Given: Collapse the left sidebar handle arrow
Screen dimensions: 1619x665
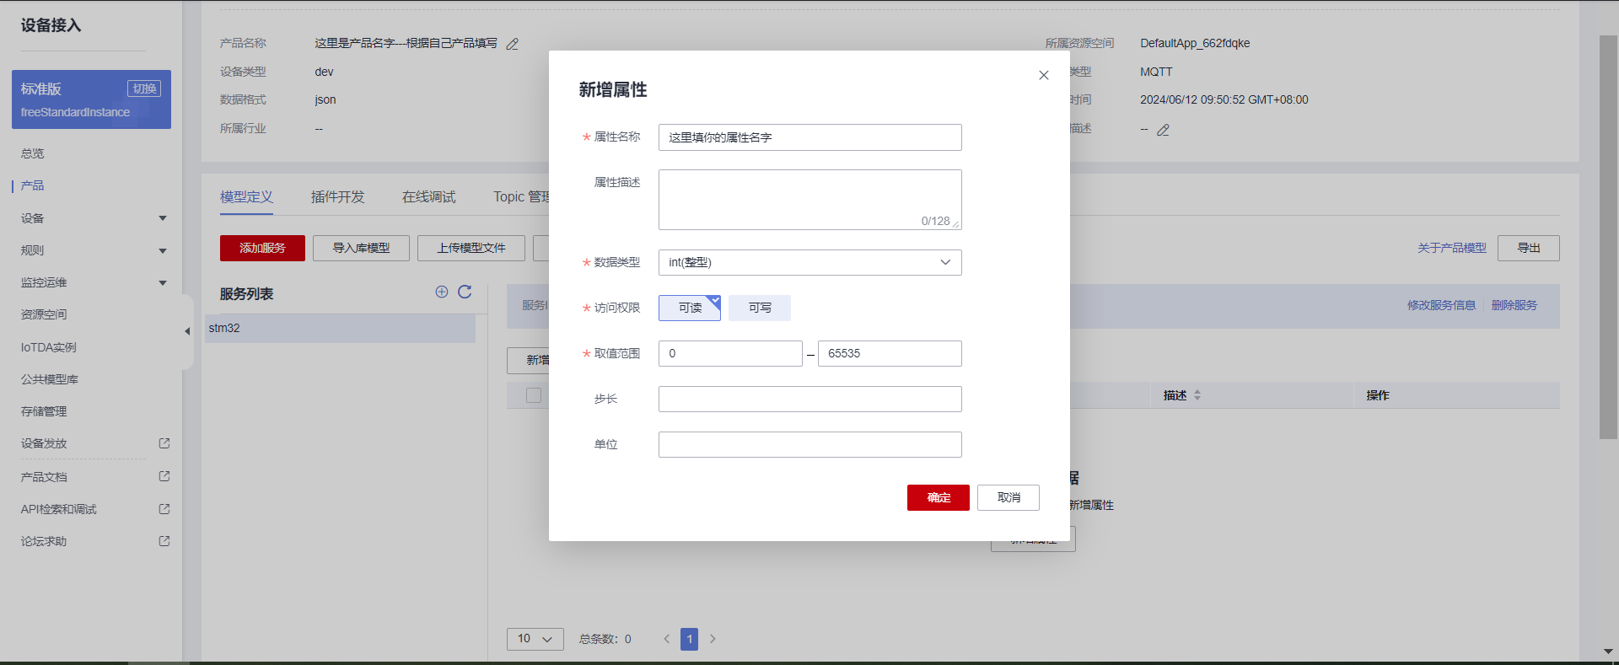Looking at the screenshot, I should (x=187, y=331).
